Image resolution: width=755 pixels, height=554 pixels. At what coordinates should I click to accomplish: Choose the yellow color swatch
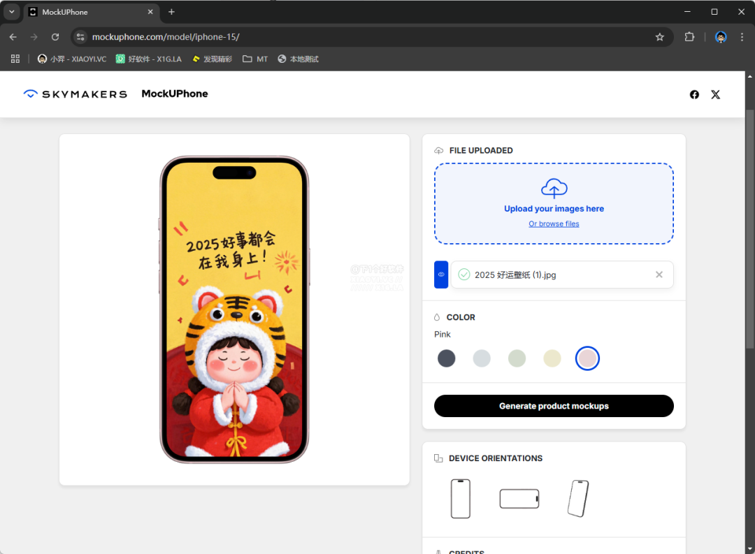pyautogui.click(x=552, y=358)
